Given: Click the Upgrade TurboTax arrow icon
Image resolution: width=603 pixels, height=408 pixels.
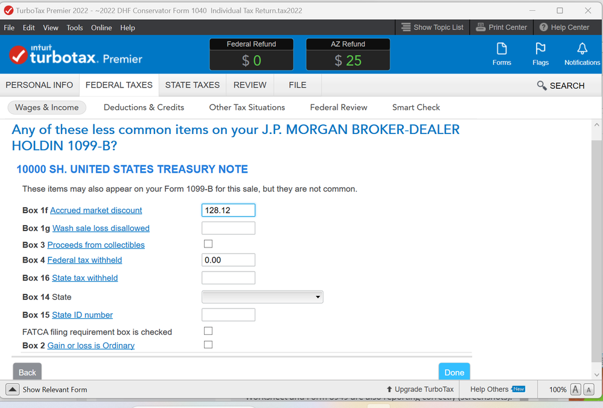Looking at the screenshot, I should [389, 389].
